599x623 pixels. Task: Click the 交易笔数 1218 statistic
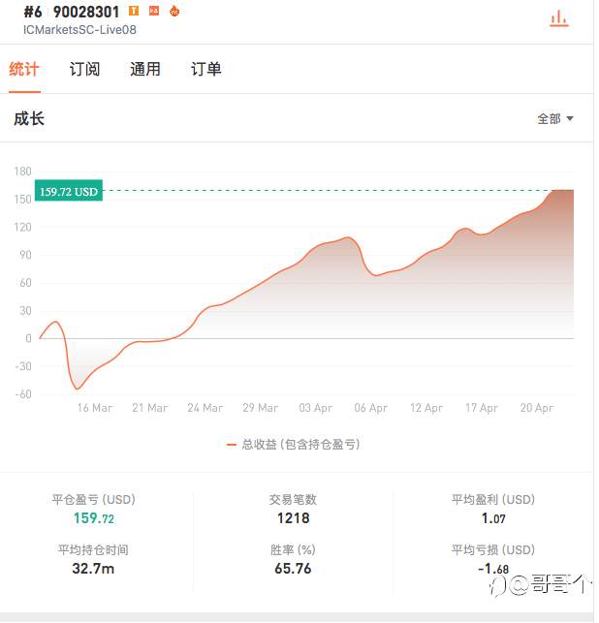tap(293, 509)
